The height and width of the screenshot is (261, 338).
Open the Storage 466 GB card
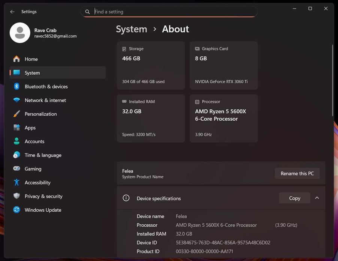(x=151, y=65)
